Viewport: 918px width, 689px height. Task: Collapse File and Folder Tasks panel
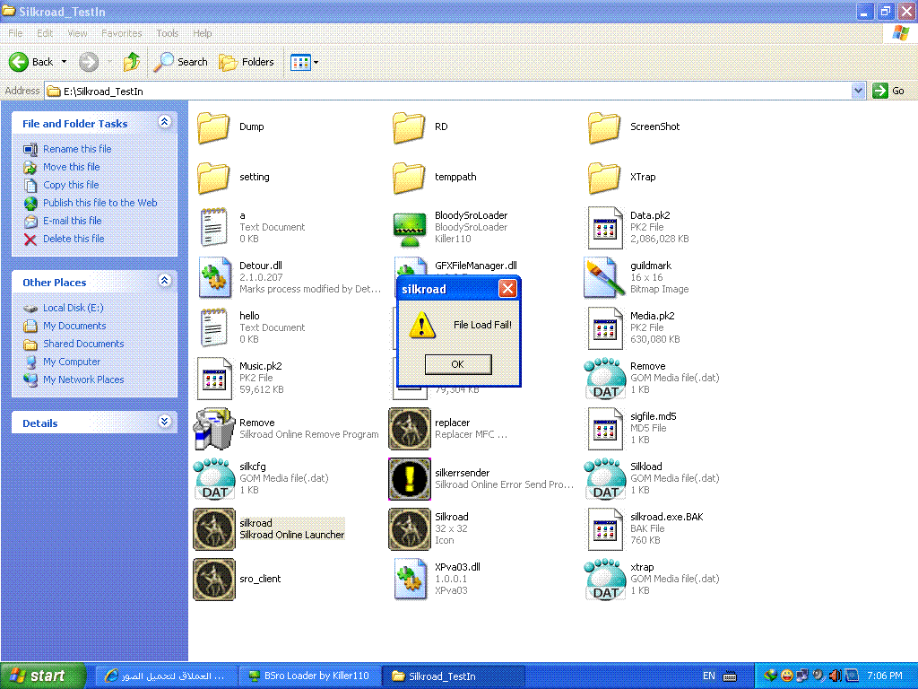pos(165,122)
